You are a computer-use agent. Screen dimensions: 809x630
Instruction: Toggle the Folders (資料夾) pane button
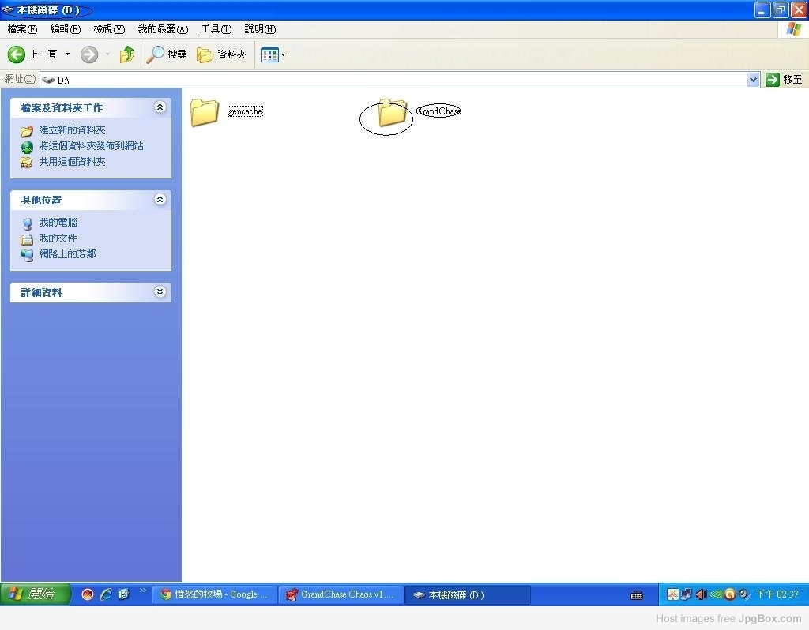click(x=222, y=54)
